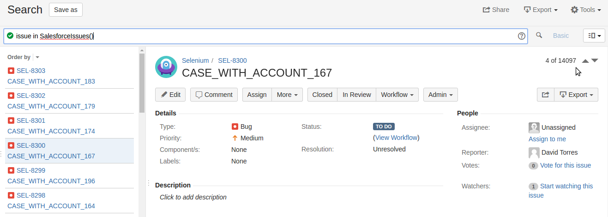The width and height of the screenshot is (608, 217).
Task: Click the share issue icon beside Export
Action: pyautogui.click(x=545, y=95)
